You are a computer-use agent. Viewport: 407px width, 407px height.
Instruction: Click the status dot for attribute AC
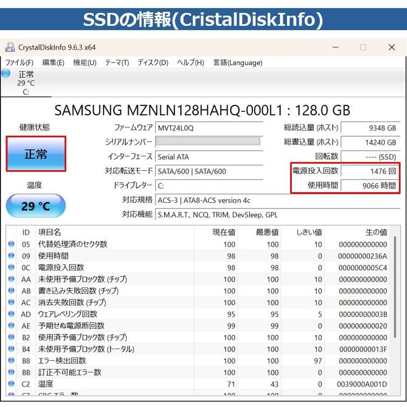[11, 302]
